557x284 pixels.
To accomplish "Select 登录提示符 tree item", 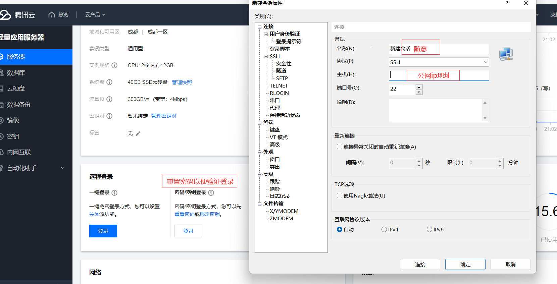I will (289, 41).
